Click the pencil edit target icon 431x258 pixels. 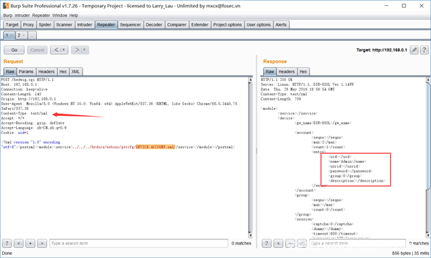click(x=414, y=50)
